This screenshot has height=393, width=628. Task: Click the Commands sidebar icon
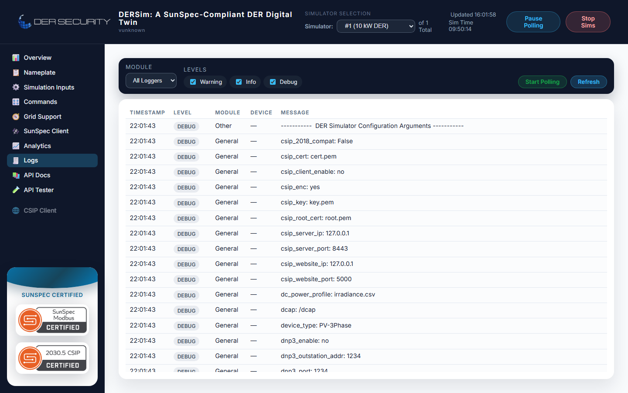tap(16, 102)
